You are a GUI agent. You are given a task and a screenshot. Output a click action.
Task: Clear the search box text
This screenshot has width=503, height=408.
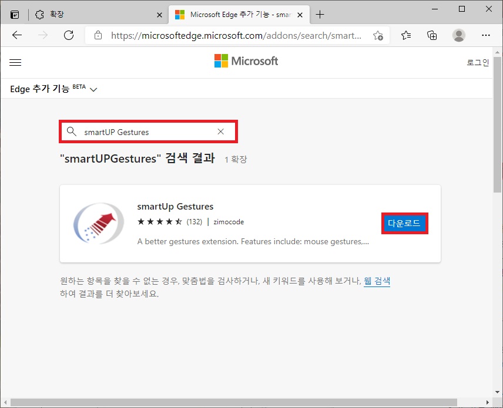221,131
